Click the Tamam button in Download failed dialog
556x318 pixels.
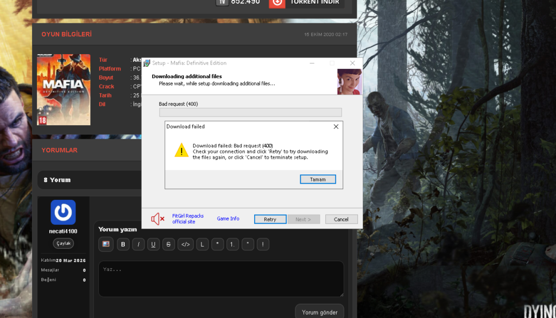click(318, 179)
